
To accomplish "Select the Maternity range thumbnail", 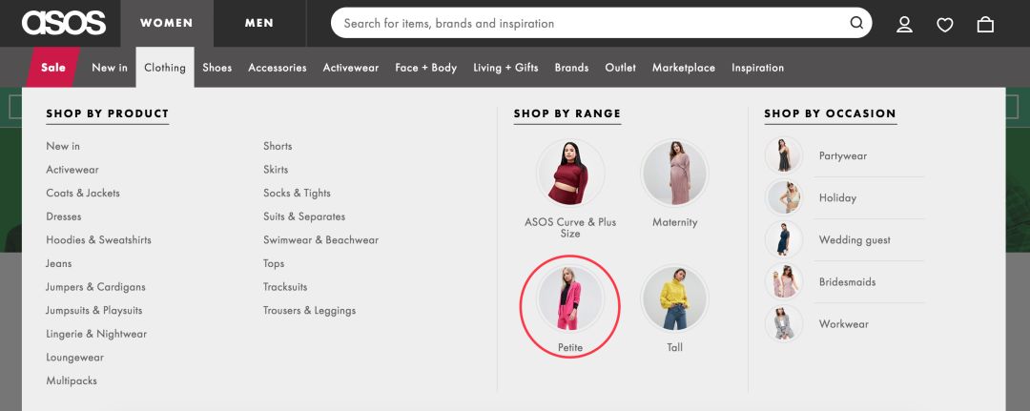I will (674, 174).
